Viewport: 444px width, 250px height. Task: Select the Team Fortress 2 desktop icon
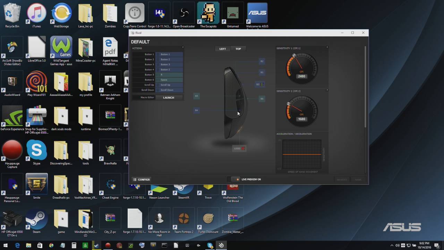pyautogui.click(x=184, y=221)
